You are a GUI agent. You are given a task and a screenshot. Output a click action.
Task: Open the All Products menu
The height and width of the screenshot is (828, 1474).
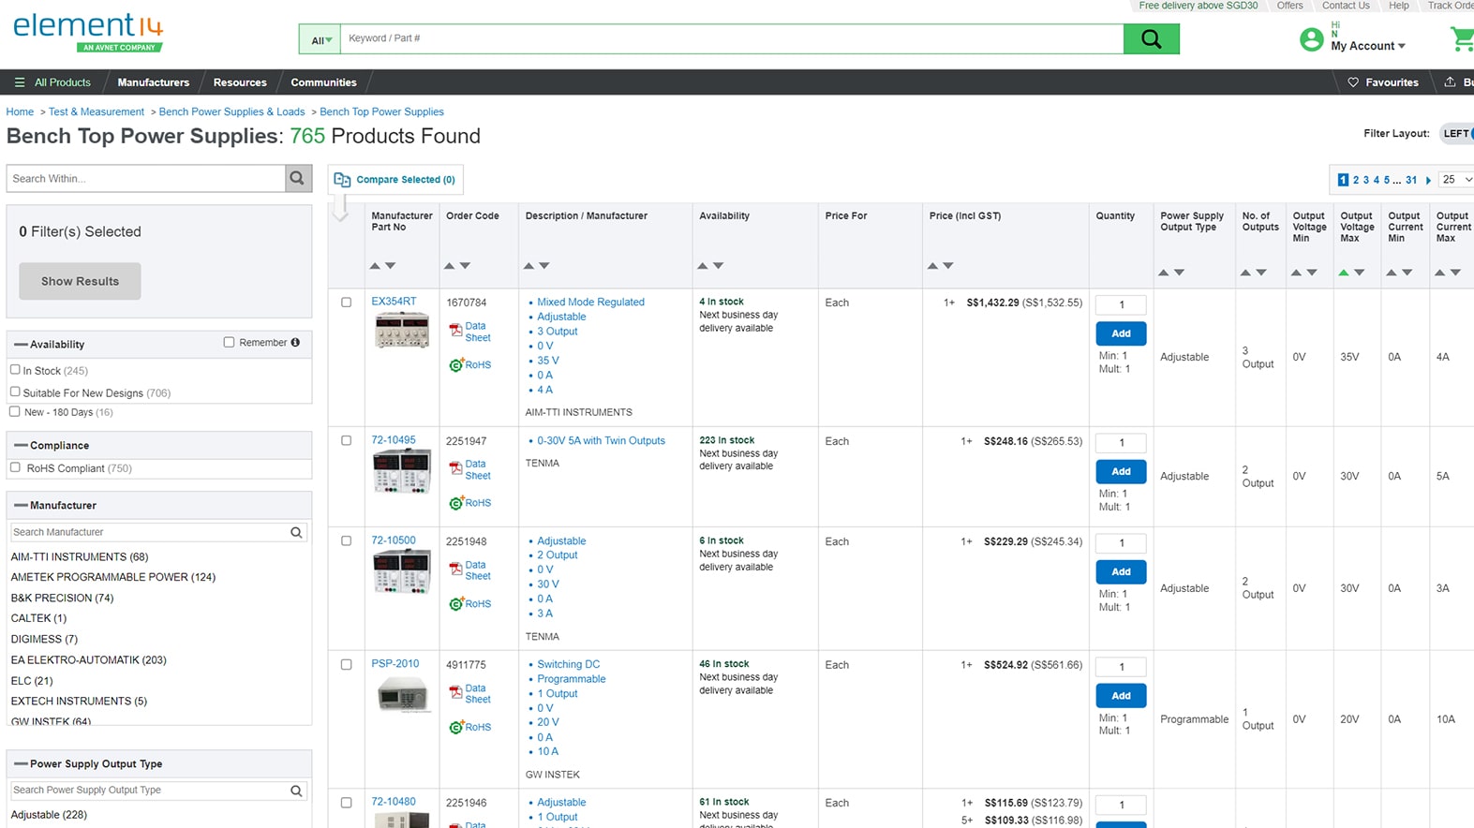pyautogui.click(x=52, y=82)
